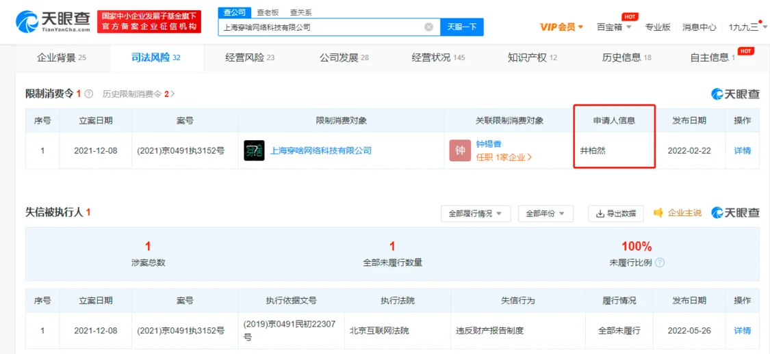Open the 百宝箱 dropdown menu
The width and height of the screenshot is (770, 354).
tap(613, 27)
